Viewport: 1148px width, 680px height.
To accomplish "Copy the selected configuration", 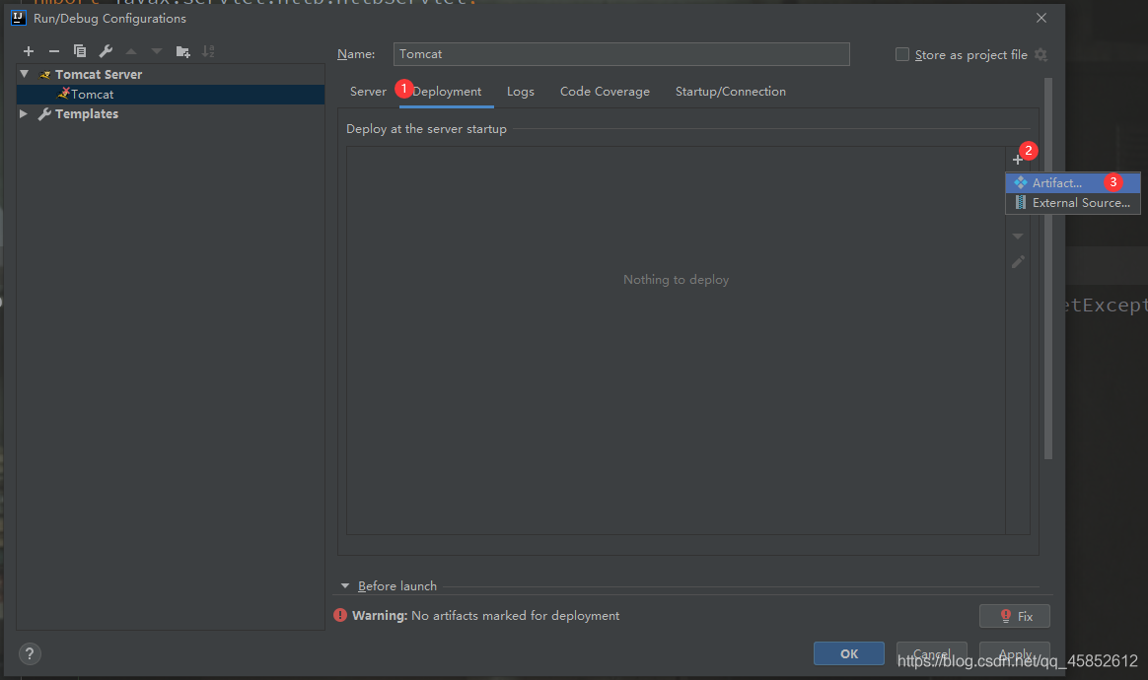I will coord(80,51).
